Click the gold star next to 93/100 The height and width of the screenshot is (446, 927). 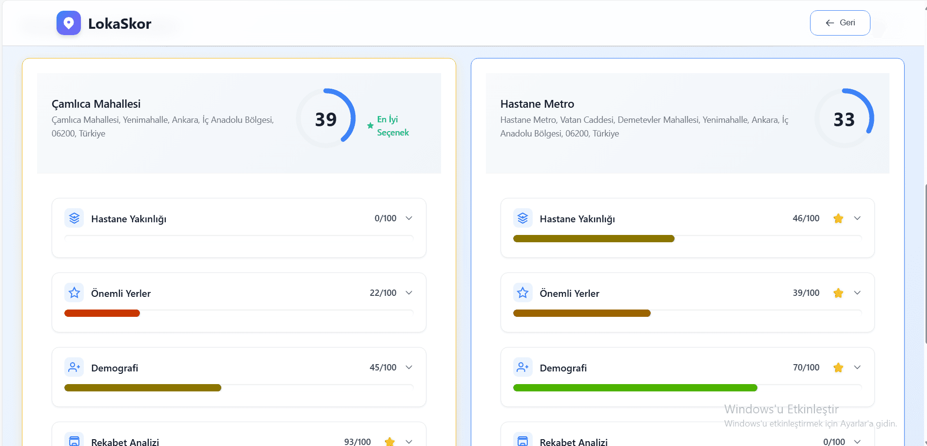coord(389,442)
